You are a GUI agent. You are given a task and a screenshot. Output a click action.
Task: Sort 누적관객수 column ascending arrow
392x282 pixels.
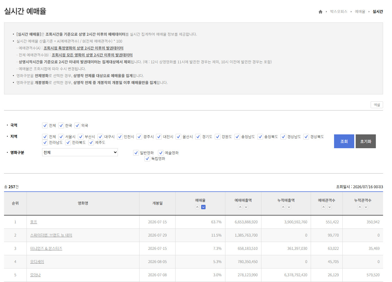point(360,207)
